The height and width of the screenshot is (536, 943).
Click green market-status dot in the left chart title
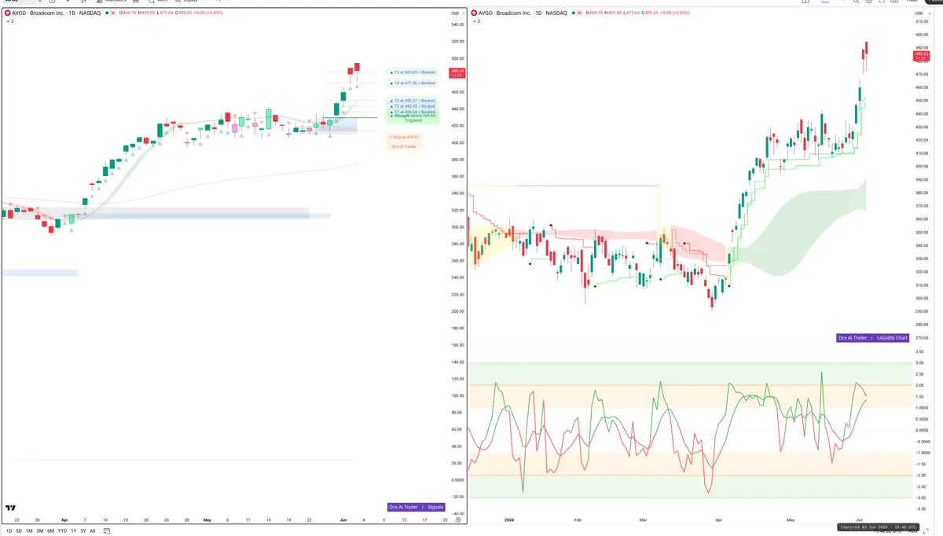tap(106, 13)
